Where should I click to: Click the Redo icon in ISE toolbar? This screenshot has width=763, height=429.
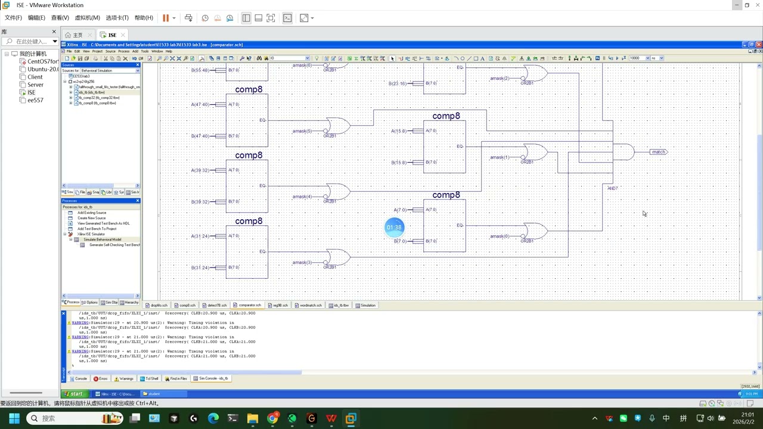point(141,58)
